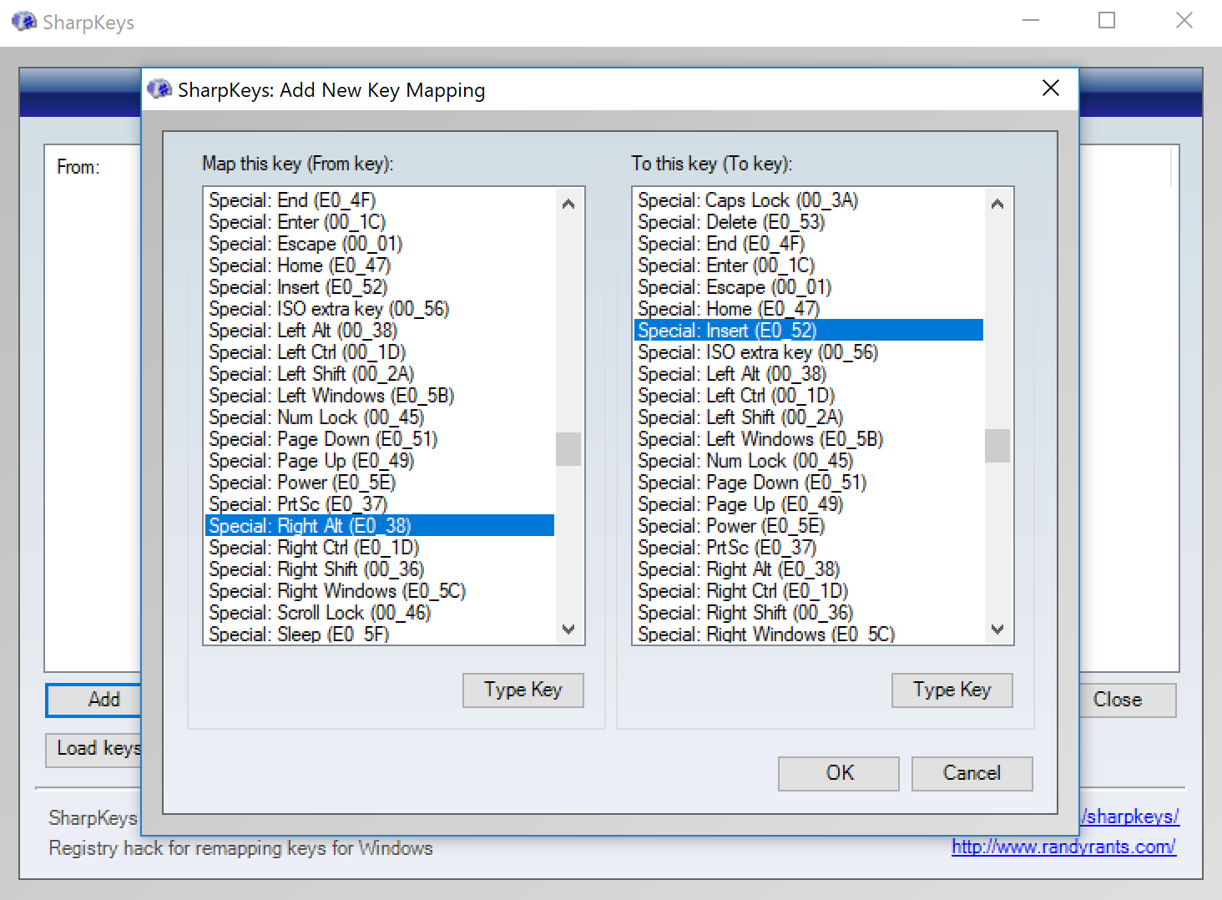Select Home (E0_47) in To key list
The width and height of the screenshot is (1222, 900).
point(809,309)
